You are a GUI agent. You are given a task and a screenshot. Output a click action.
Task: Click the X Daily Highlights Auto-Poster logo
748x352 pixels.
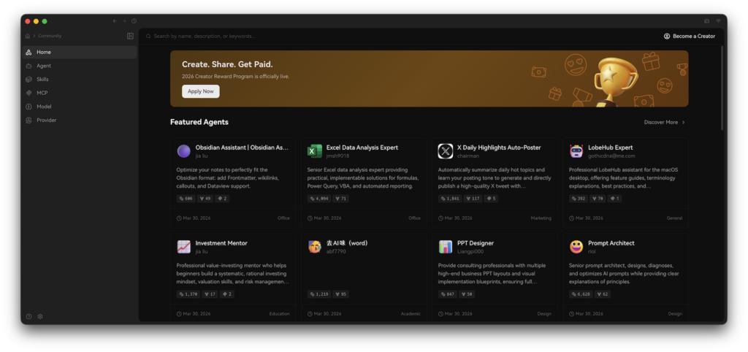coord(446,151)
